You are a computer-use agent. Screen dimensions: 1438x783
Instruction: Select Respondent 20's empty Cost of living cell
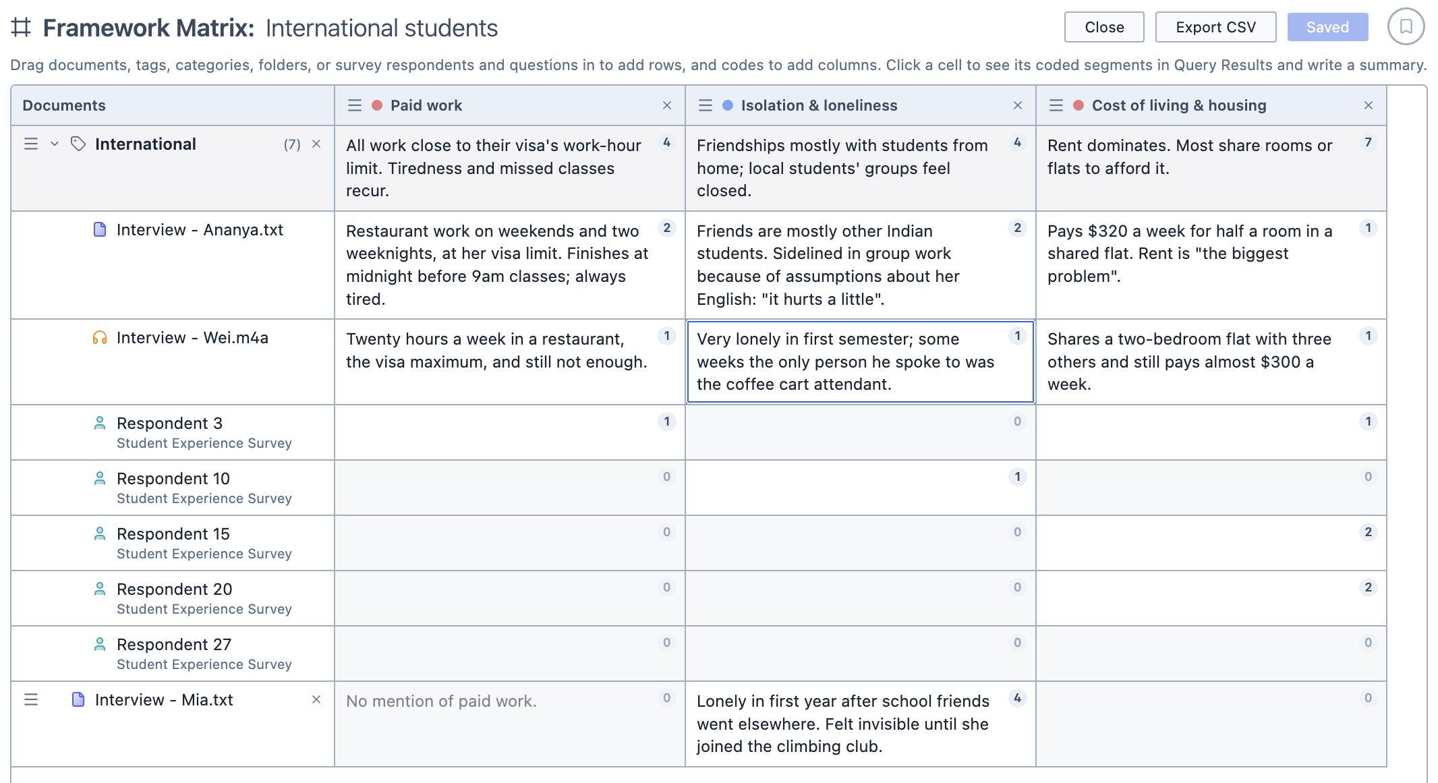click(x=1211, y=598)
